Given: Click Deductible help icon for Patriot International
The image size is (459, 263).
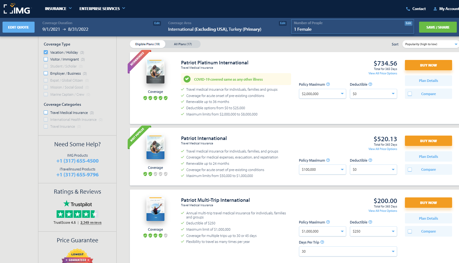Looking at the screenshot, I should pyautogui.click(x=370, y=160).
